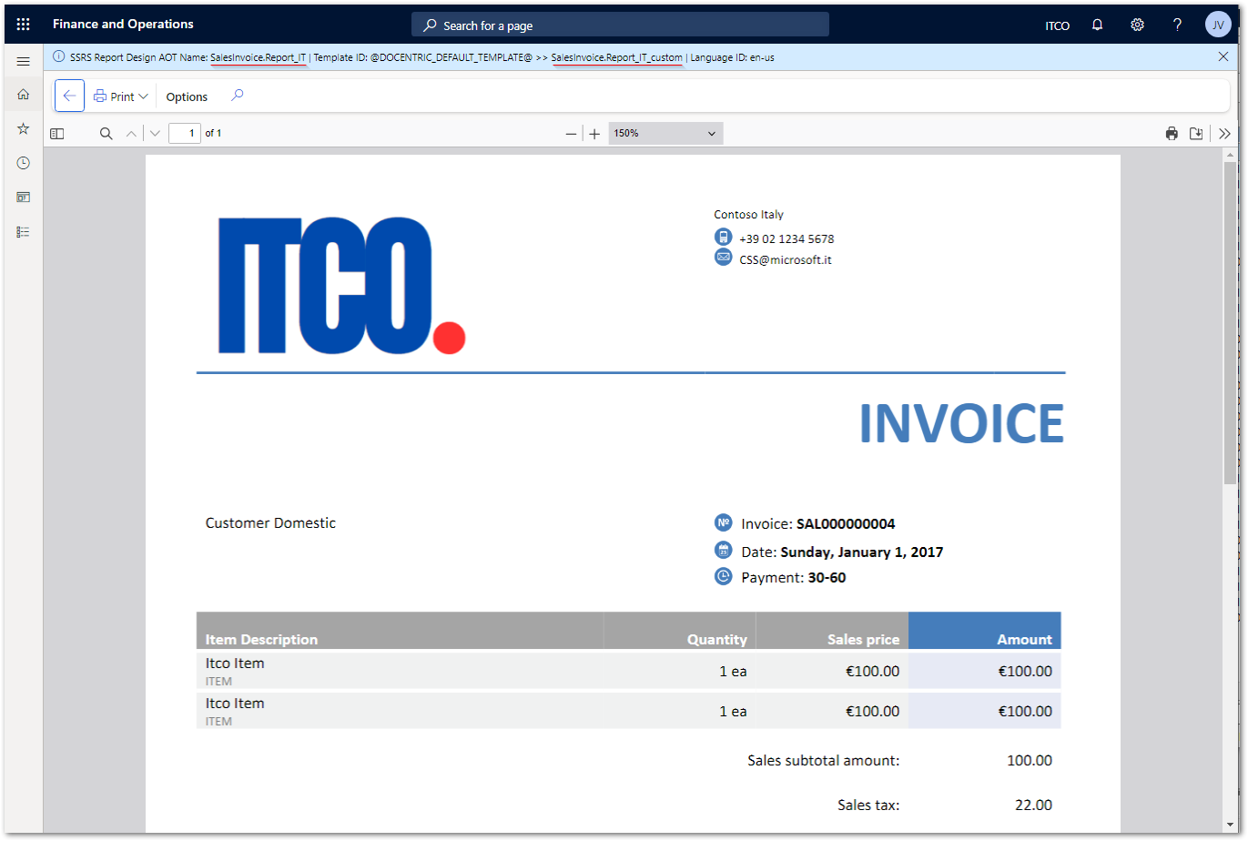The height and width of the screenshot is (841, 1248).
Task: Go back with the arrow button
Action: [69, 96]
